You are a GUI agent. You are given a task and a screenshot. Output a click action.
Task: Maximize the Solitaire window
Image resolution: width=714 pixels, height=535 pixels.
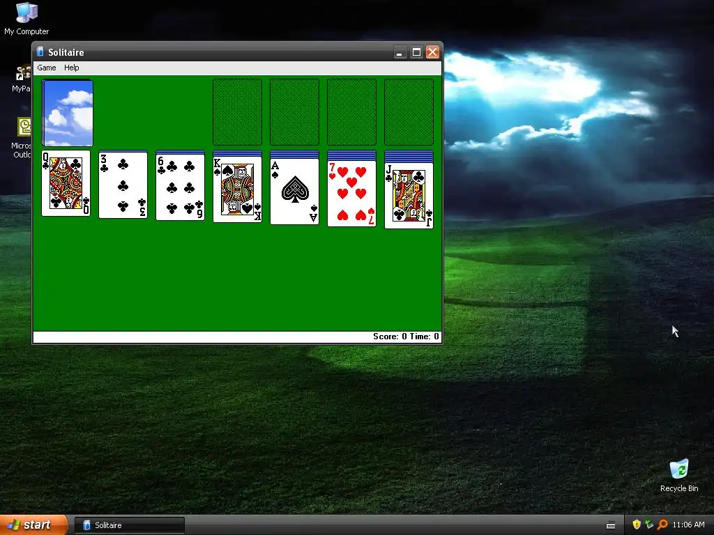coord(416,52)
